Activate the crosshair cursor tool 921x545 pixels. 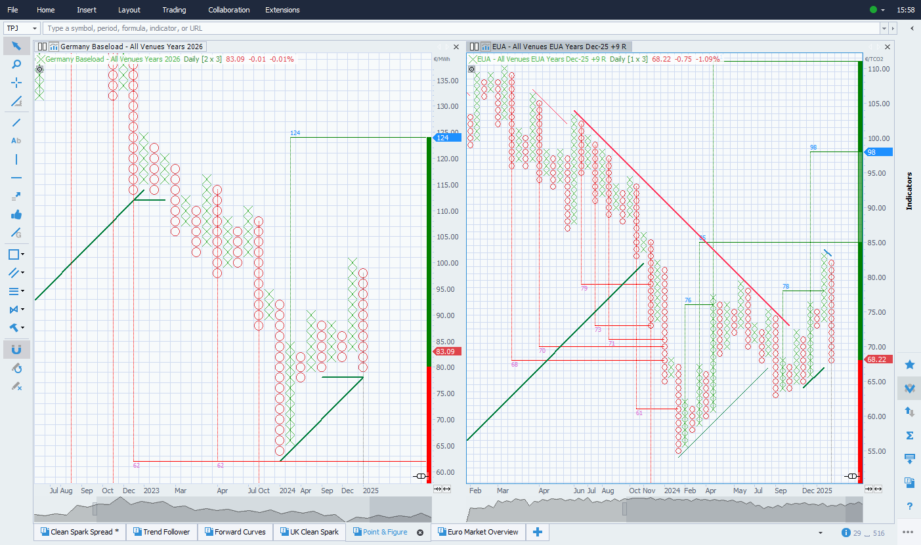pyautogui.click(x=16, y=83)
